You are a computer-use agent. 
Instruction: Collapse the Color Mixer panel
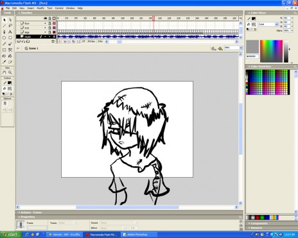tap(249, 13)
